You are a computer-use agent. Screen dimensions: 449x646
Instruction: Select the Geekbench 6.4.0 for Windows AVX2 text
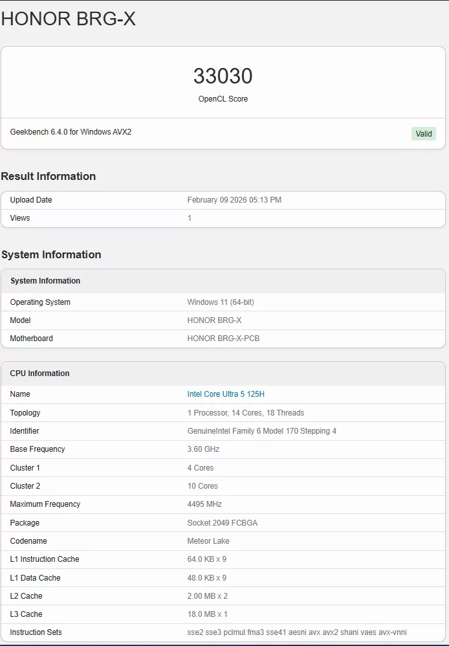(x=71, y=132)
